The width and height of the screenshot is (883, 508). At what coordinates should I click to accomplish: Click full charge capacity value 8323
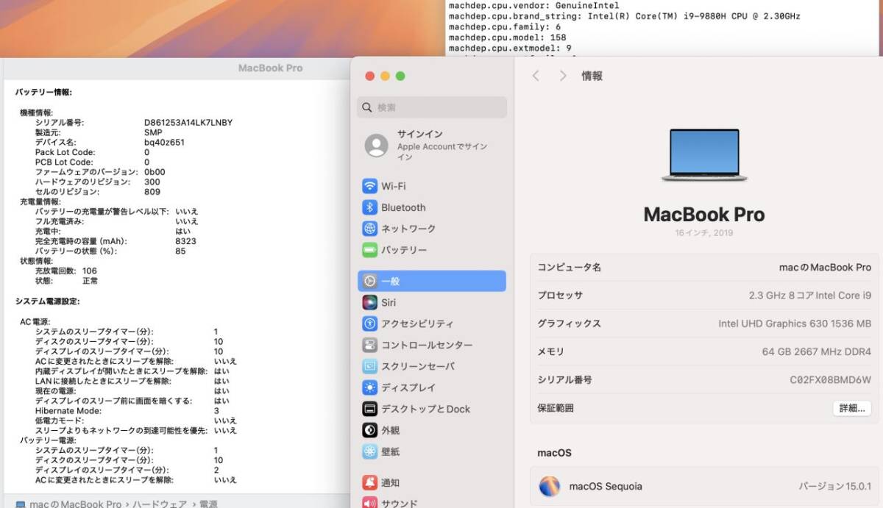click(186, 241)
